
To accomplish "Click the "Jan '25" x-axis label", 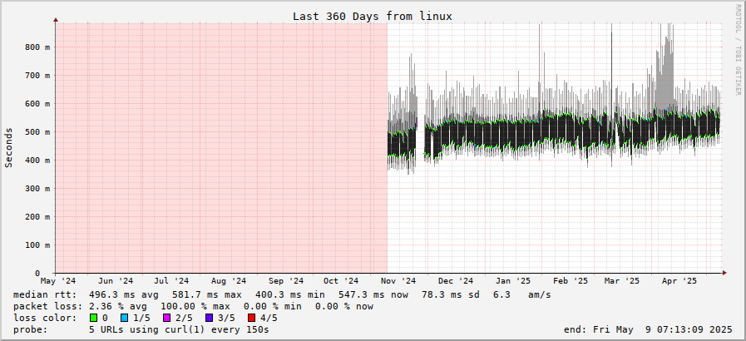I will 513,281.
